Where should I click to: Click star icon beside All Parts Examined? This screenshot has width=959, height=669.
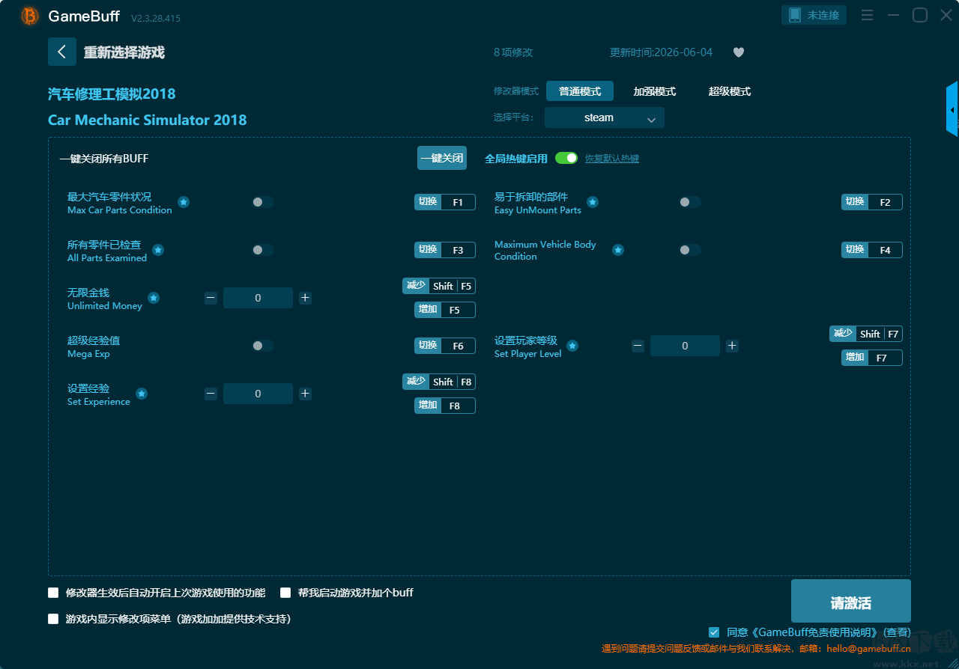click(x=158, y=250)
